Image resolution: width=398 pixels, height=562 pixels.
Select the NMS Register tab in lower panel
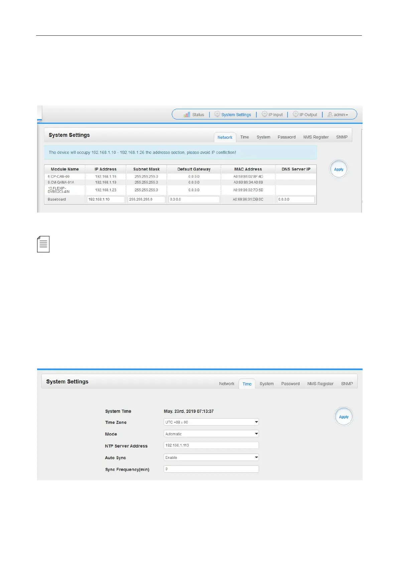tap(320, 384)
